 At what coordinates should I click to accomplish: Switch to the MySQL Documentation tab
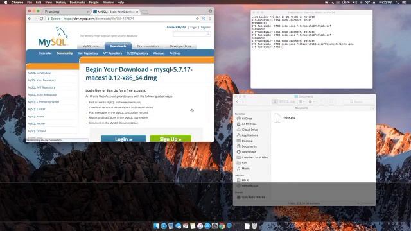point(148,46)
